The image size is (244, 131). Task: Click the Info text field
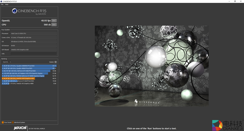(33, 54)
